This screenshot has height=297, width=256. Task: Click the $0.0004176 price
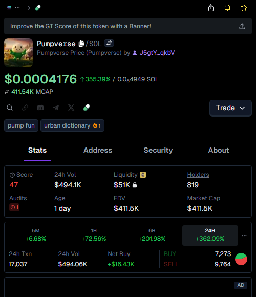point(40,79)
